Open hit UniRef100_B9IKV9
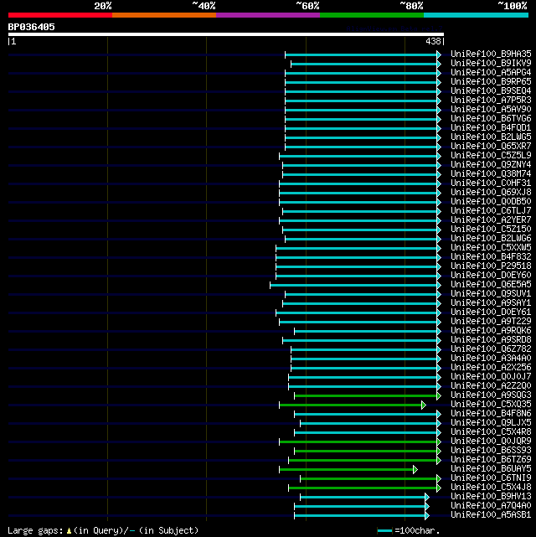This screenshot has width=536, height=537. [491, 64]
